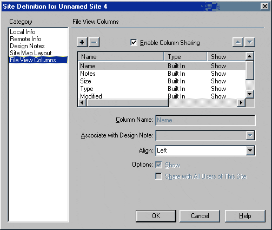The image size is (272, 230).
Task: Select the Notes row in column list
Action: 162,74
